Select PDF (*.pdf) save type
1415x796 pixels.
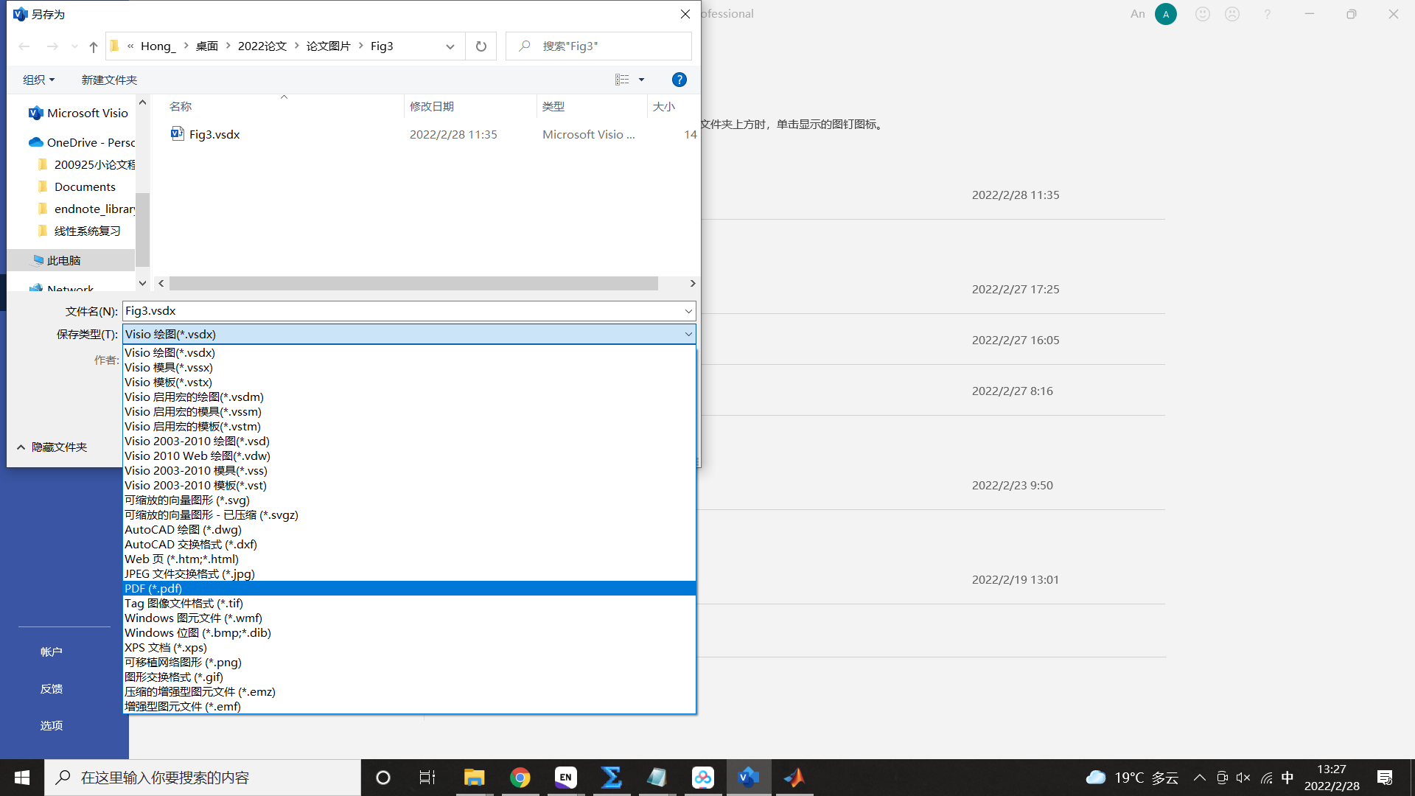tap(409, 588)
